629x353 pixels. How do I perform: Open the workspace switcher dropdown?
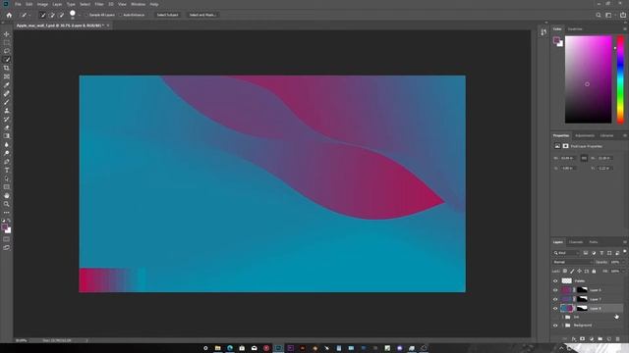tap(609, 15)
